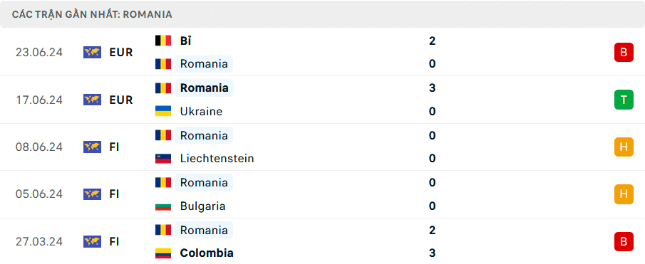
Task: Open the match dated 05.06.24
Action: click(322, 194)
